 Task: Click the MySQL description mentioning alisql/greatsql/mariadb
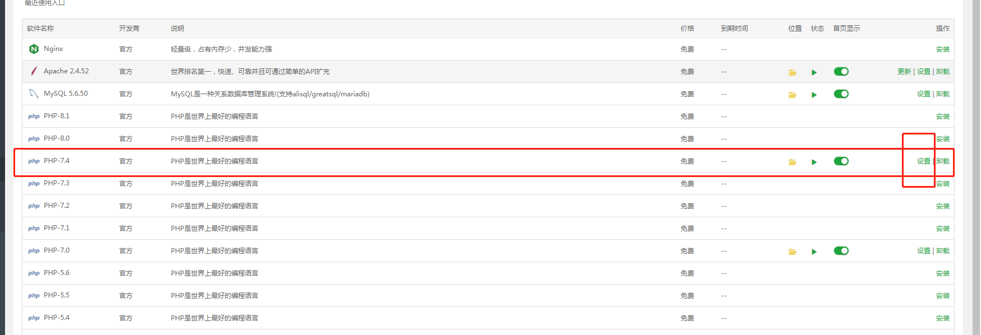pyautogui.click(x=270, y=94)
